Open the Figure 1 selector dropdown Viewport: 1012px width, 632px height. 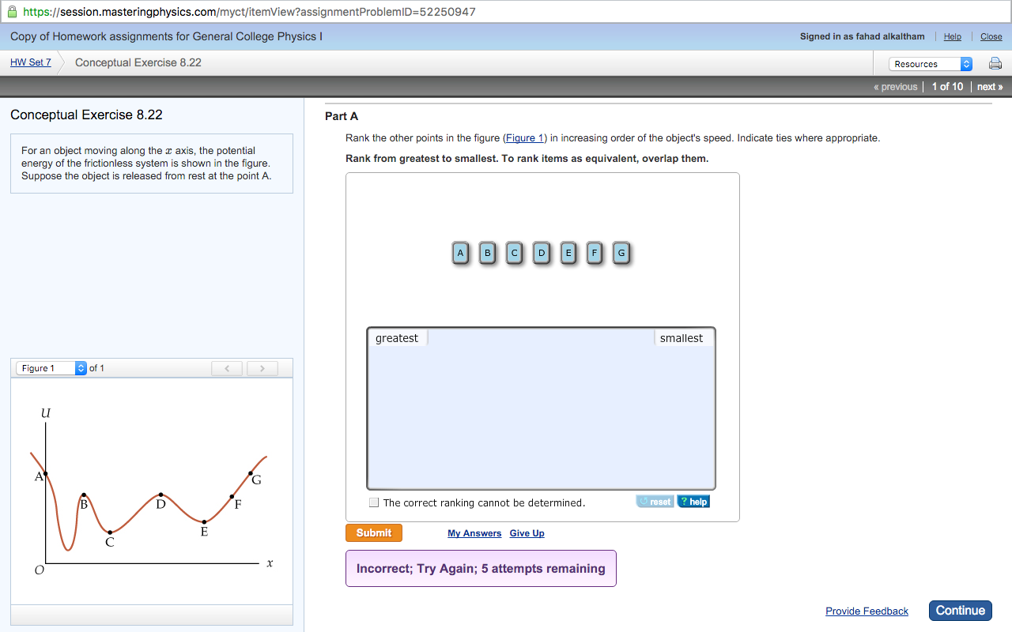pyautogui.click(x=51, y=368)
